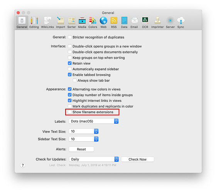
Task: Open the Colors preferences pane
Action: (93, 23)
